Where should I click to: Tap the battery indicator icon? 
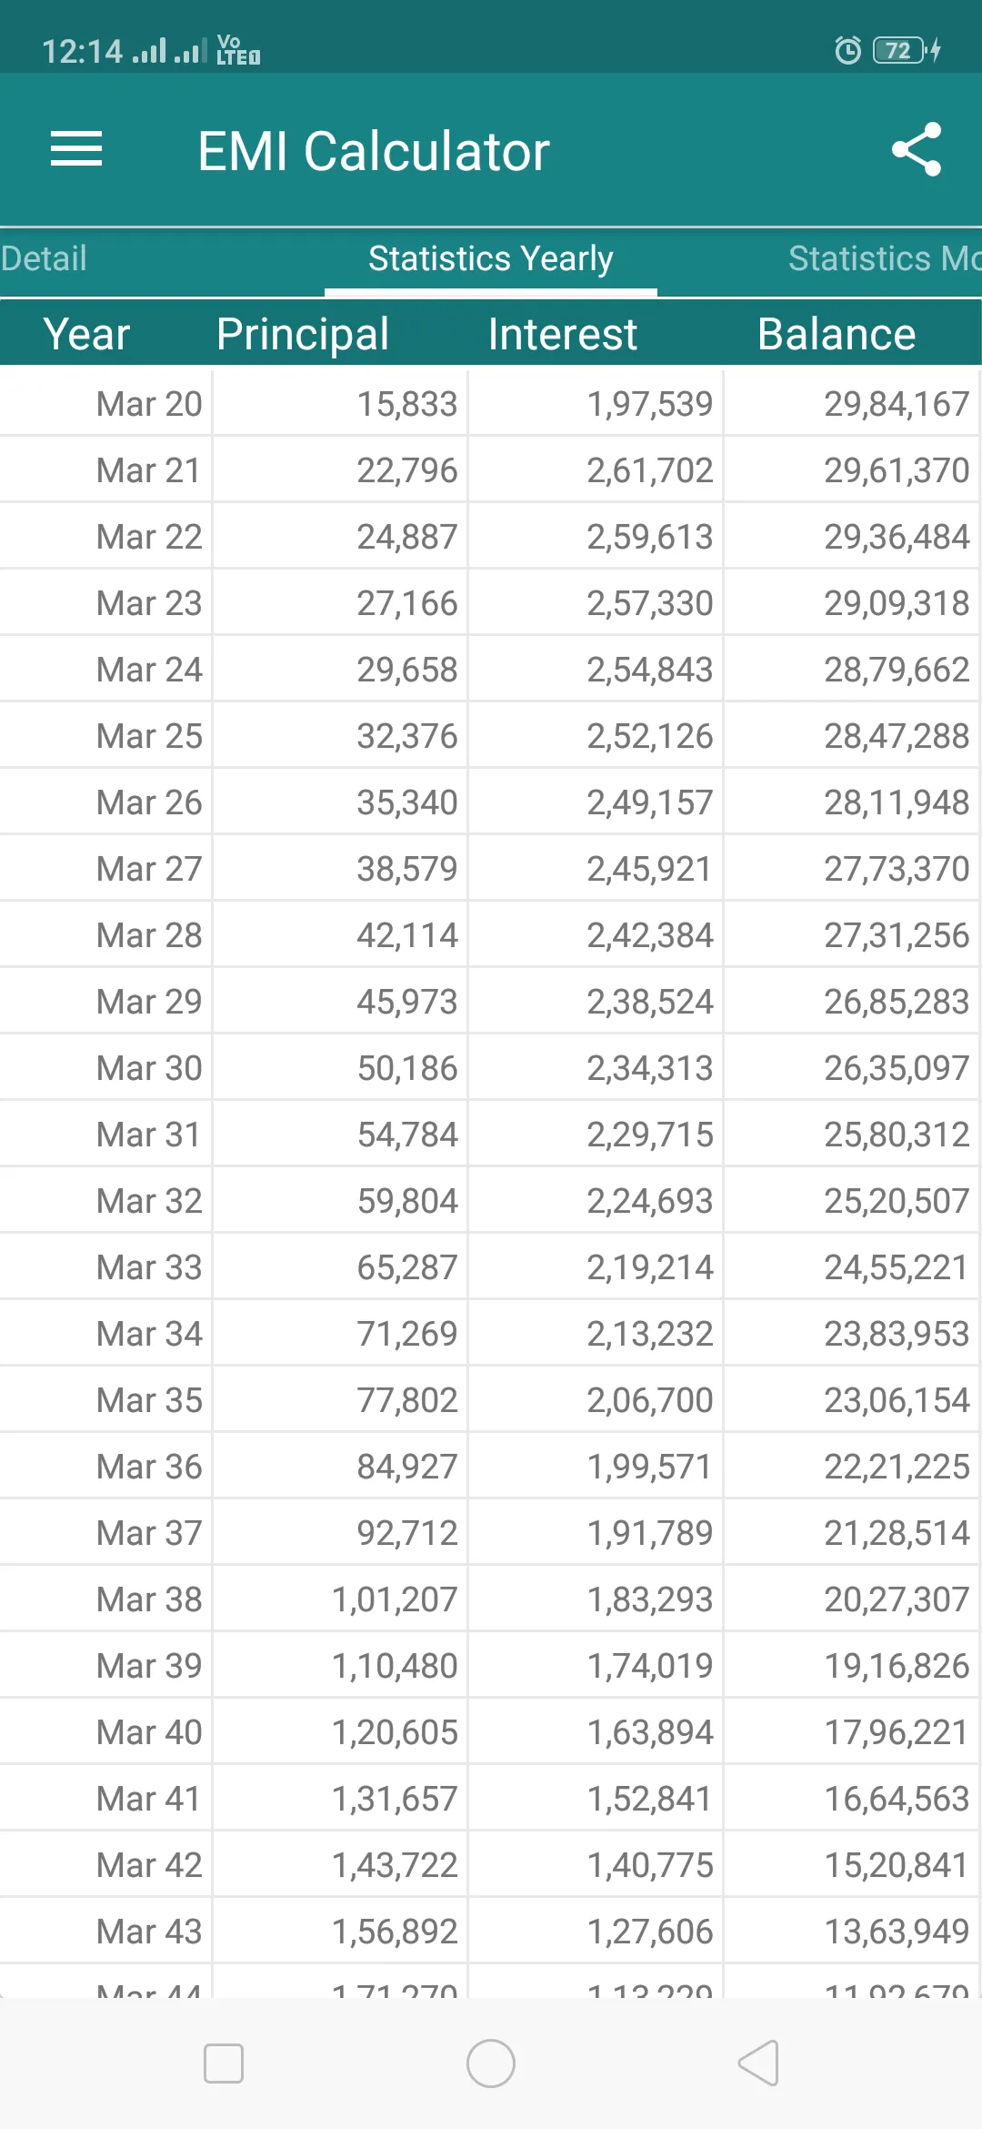click(x=906, y=50)
